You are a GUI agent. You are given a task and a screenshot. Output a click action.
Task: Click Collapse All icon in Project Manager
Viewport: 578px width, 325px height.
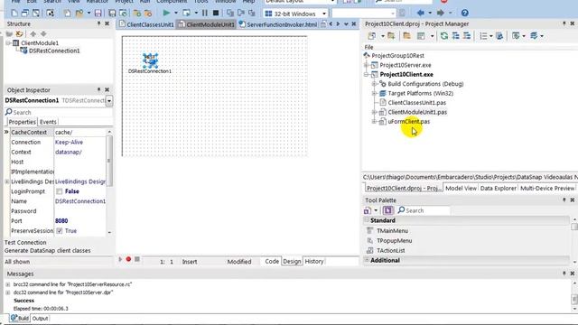467,36
